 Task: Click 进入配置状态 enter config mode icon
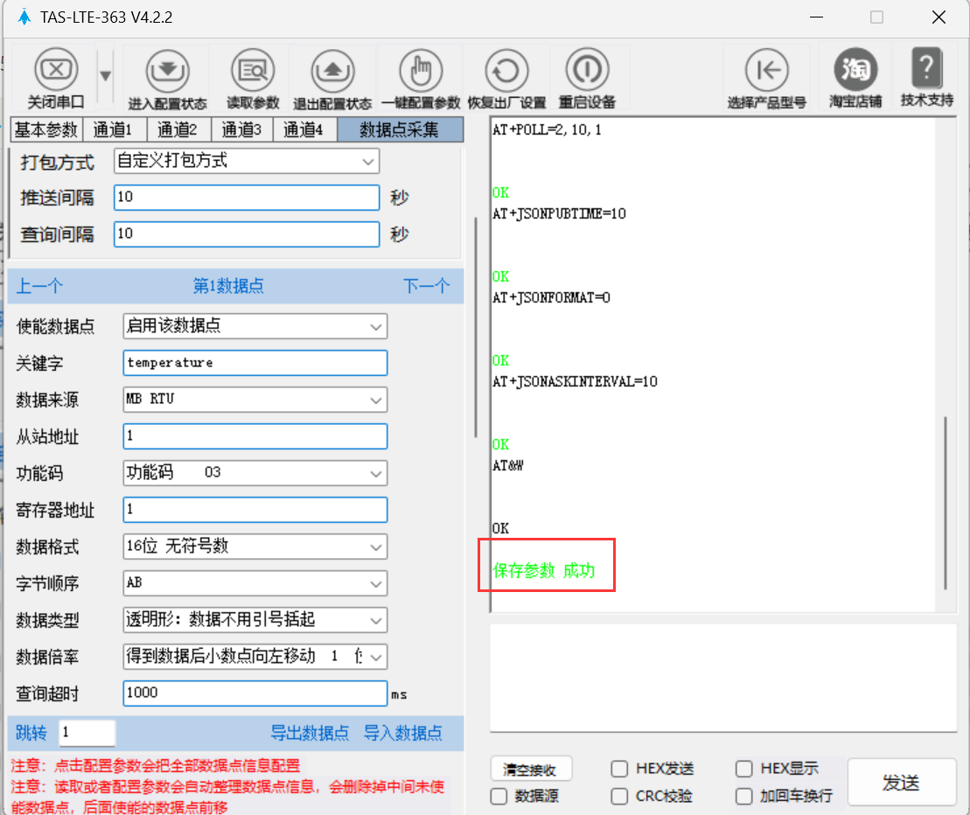point(167,71)
